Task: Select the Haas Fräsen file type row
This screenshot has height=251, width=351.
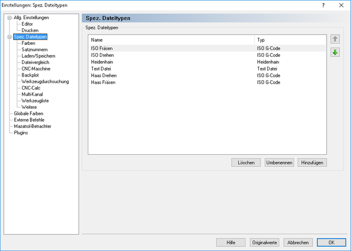Action: (207, 83)
